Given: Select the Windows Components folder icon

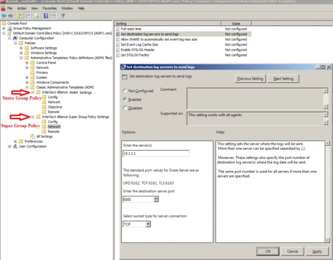Looking at the screenshot, I should click(32, 82).
